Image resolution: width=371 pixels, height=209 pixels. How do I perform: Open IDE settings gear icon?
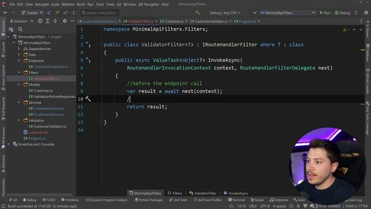click(x=366, y=13)
